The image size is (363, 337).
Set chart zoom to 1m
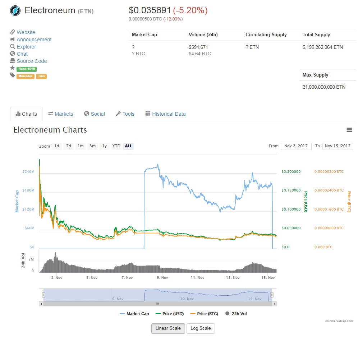81,146
